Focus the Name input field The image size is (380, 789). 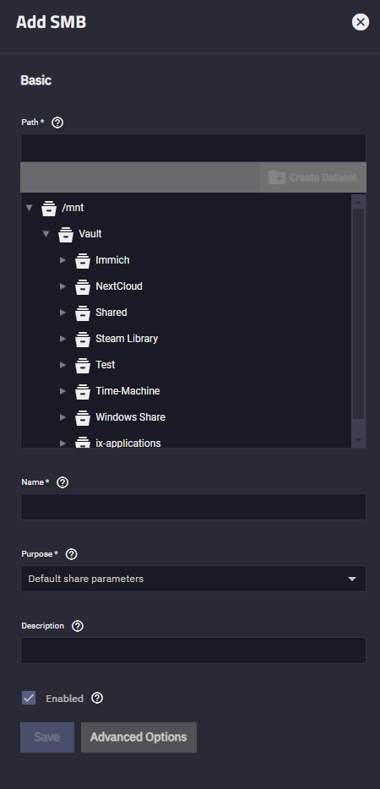(193, 507)
